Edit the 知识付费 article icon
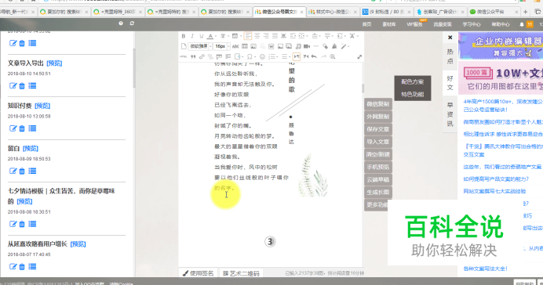This screenshot has height=285, width=543. coord(13,128)
